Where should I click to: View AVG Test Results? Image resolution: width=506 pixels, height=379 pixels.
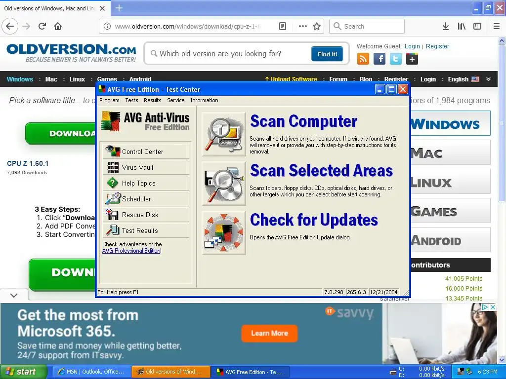(x=146, y=230)
